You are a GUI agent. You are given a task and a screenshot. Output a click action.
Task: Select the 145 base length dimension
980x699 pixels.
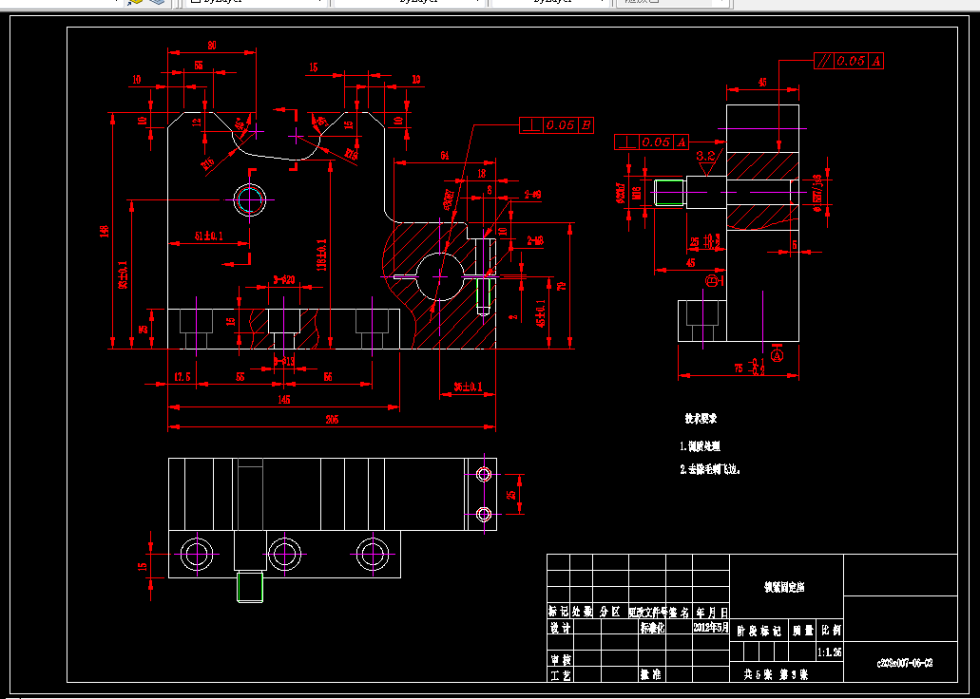(284, 400)
